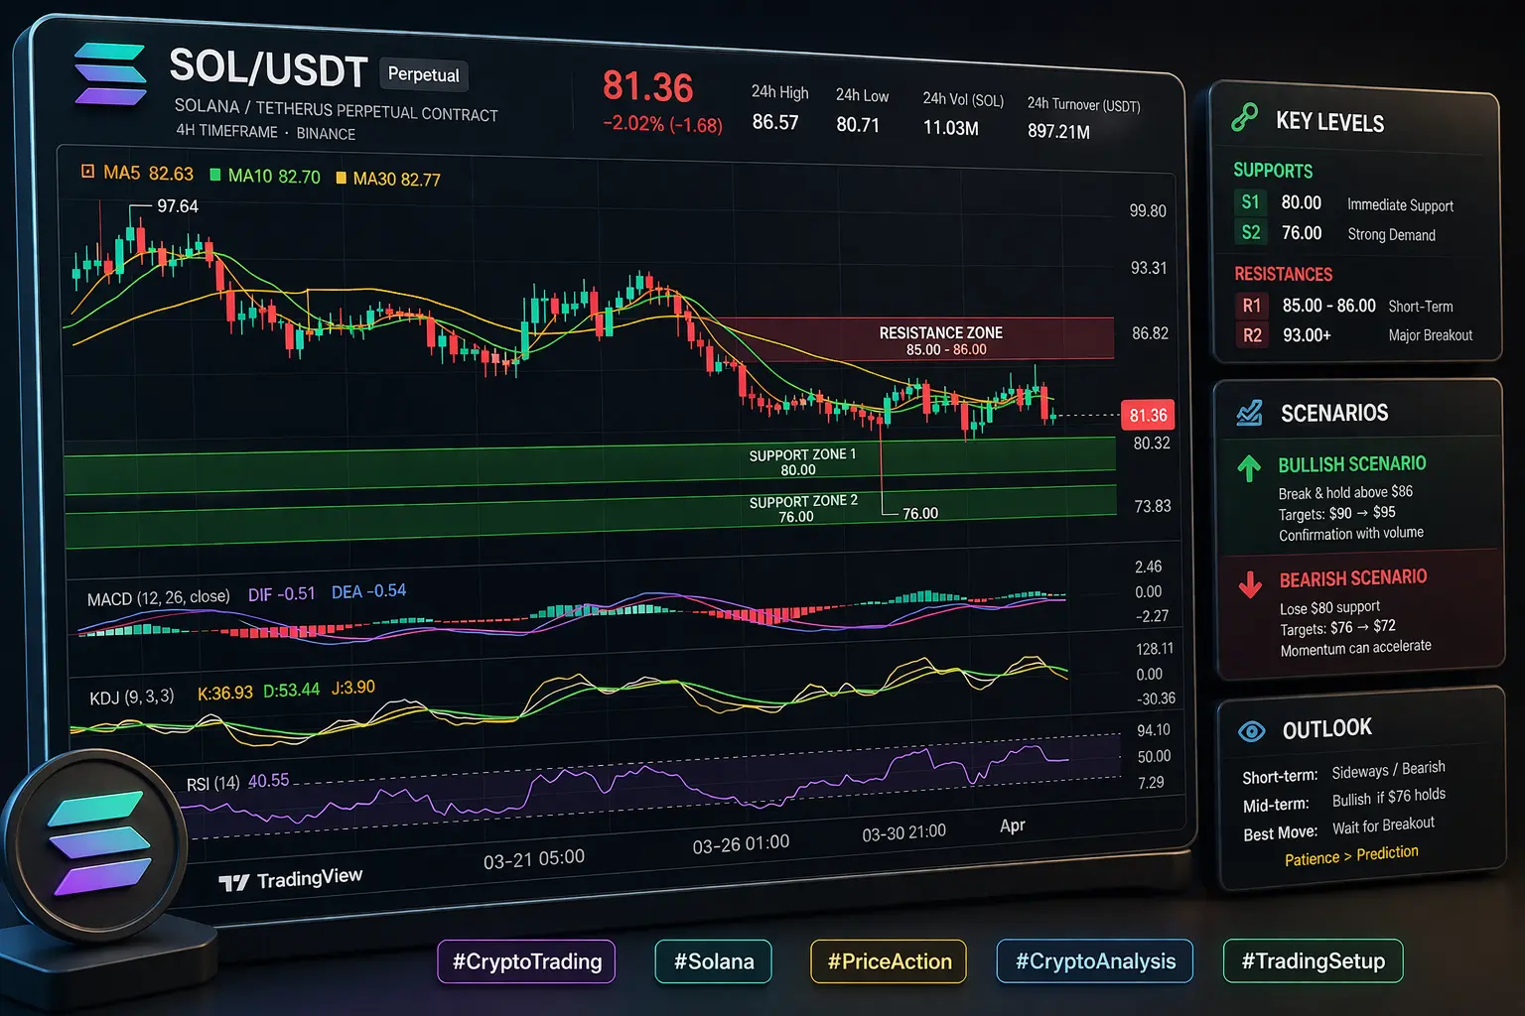Image resolution: width=1525 pixels, height=1016 pixels.
Task: Click the yellow MA30 color square
Action: [x=342, y=178]
